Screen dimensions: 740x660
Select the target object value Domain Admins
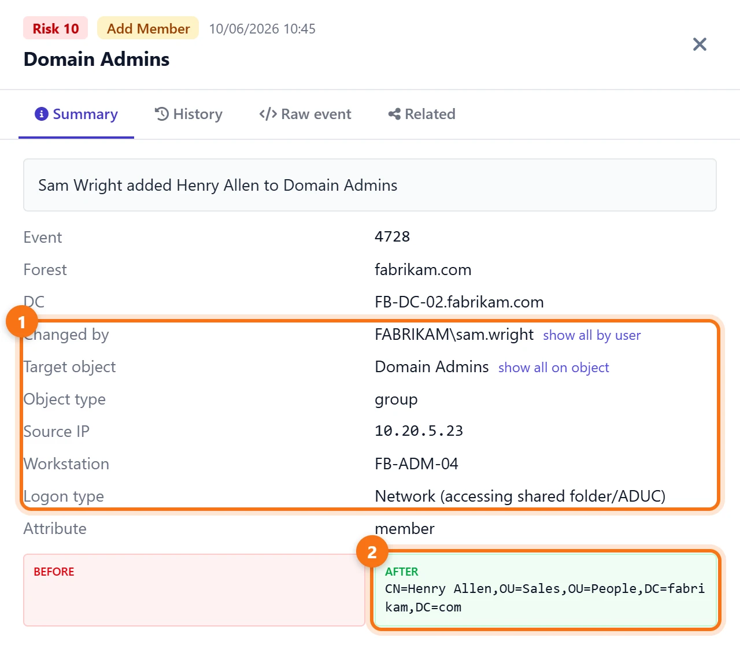tap(431, 366)
